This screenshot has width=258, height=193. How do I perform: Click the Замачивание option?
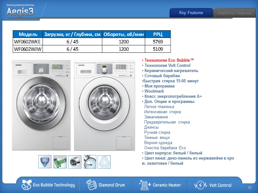pyautogui.click(x=156, y=117)
